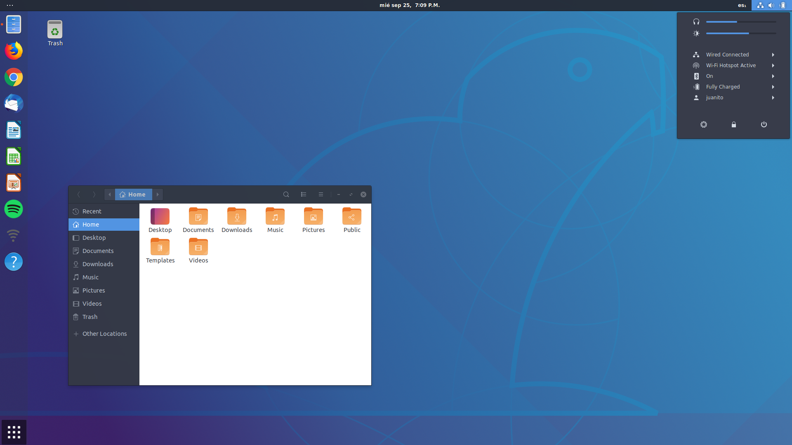
Task: Open the Show Applications grid button
Action: (14, 432)
